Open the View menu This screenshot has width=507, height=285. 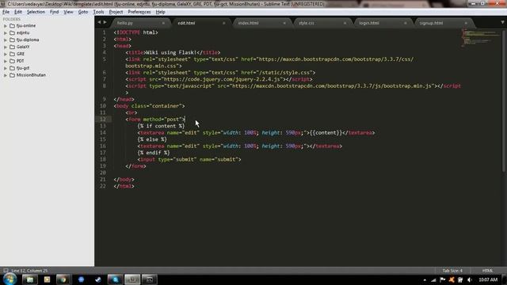click(68, 12)
